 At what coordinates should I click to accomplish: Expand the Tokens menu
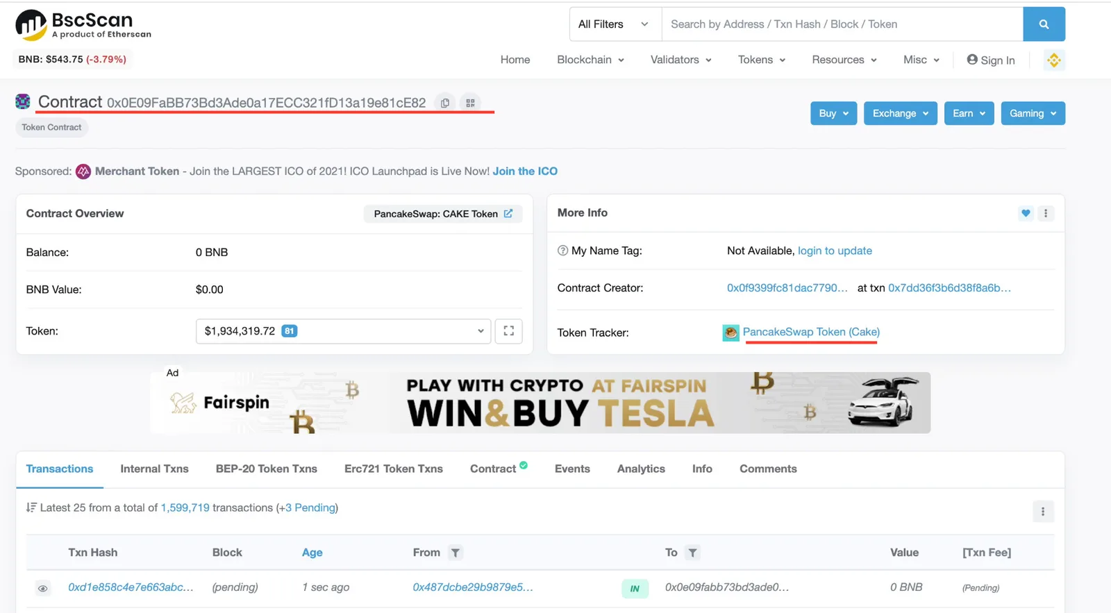click(762, 60)
